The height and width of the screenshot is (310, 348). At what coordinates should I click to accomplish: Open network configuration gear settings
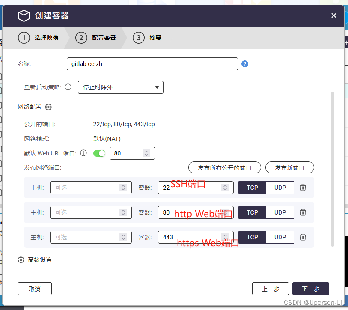pos(48,107)
